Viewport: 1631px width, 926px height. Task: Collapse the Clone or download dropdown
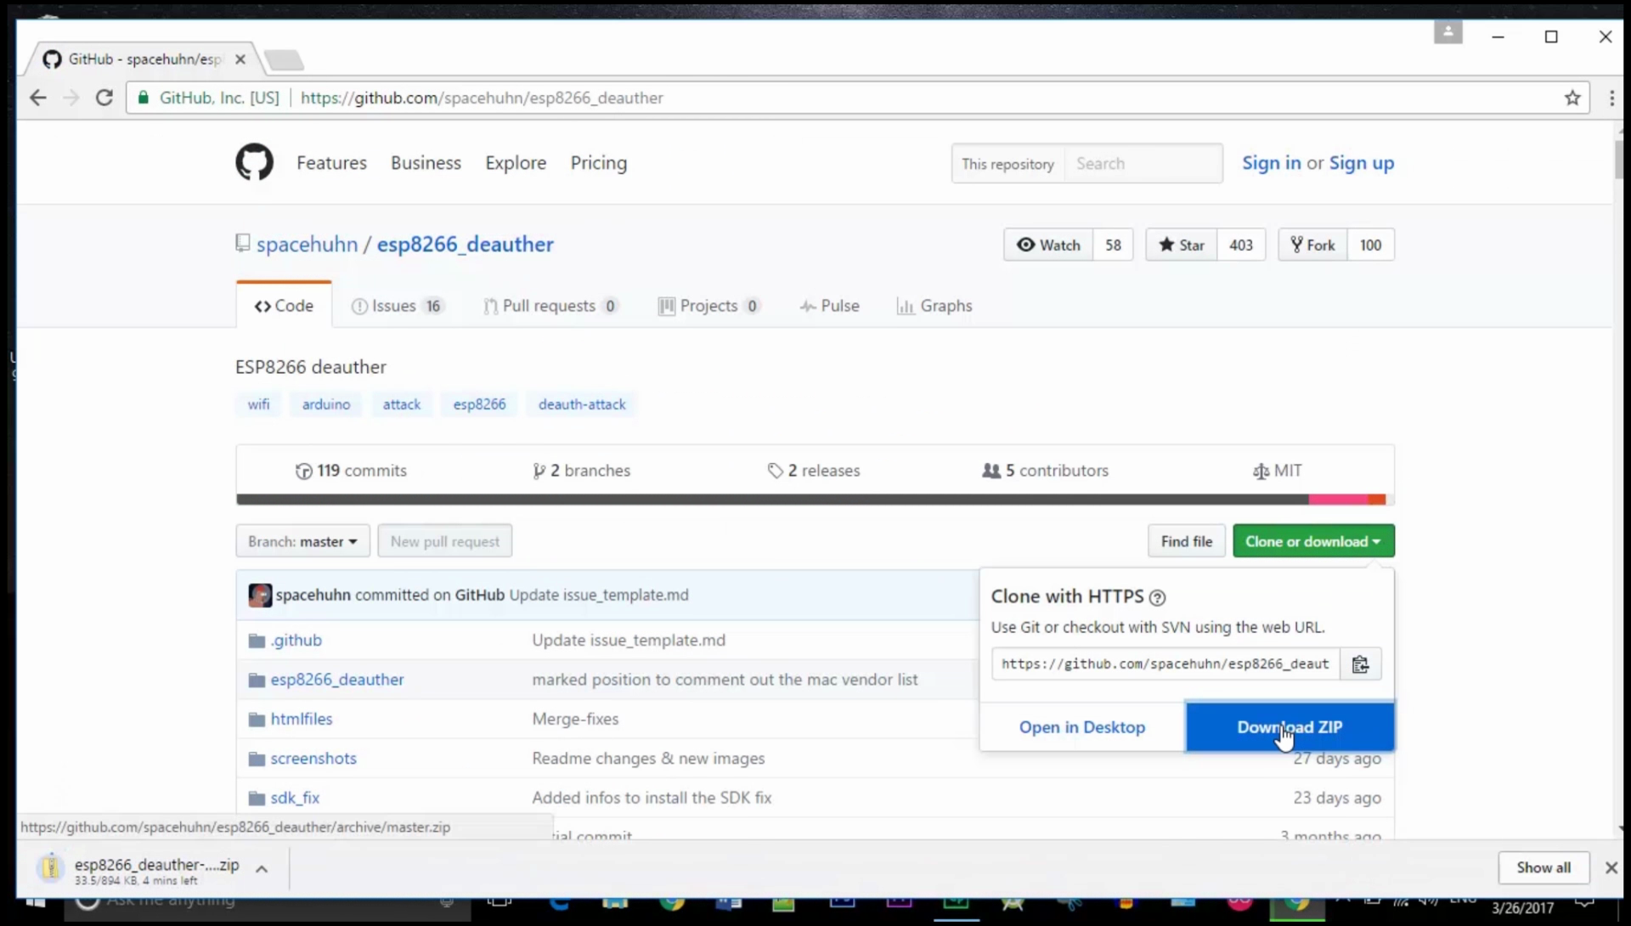click(1312, 541)
